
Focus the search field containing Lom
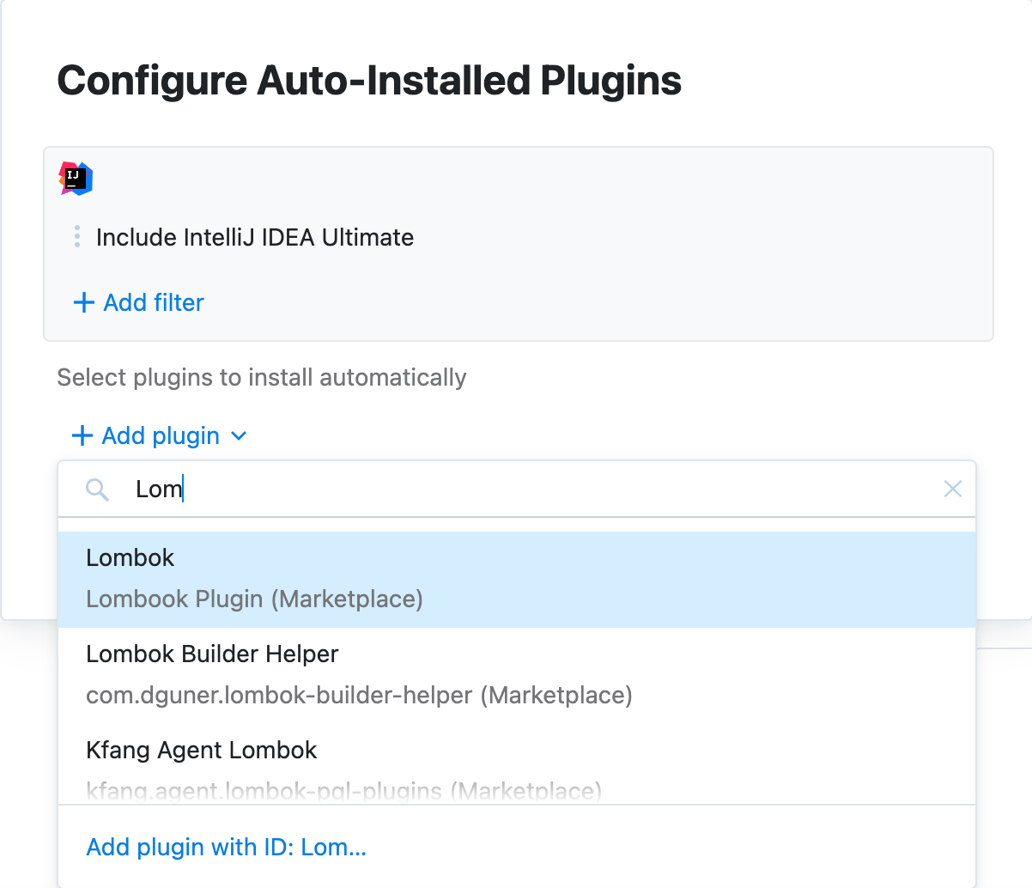point(515,490)
